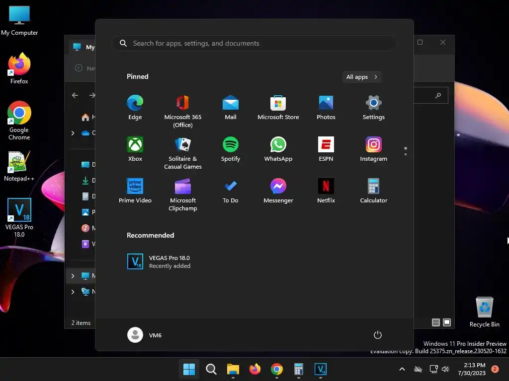Click the Start menu search field
Image resolution: width=509 pixels, height=381 pixels.
click(254, 43)
